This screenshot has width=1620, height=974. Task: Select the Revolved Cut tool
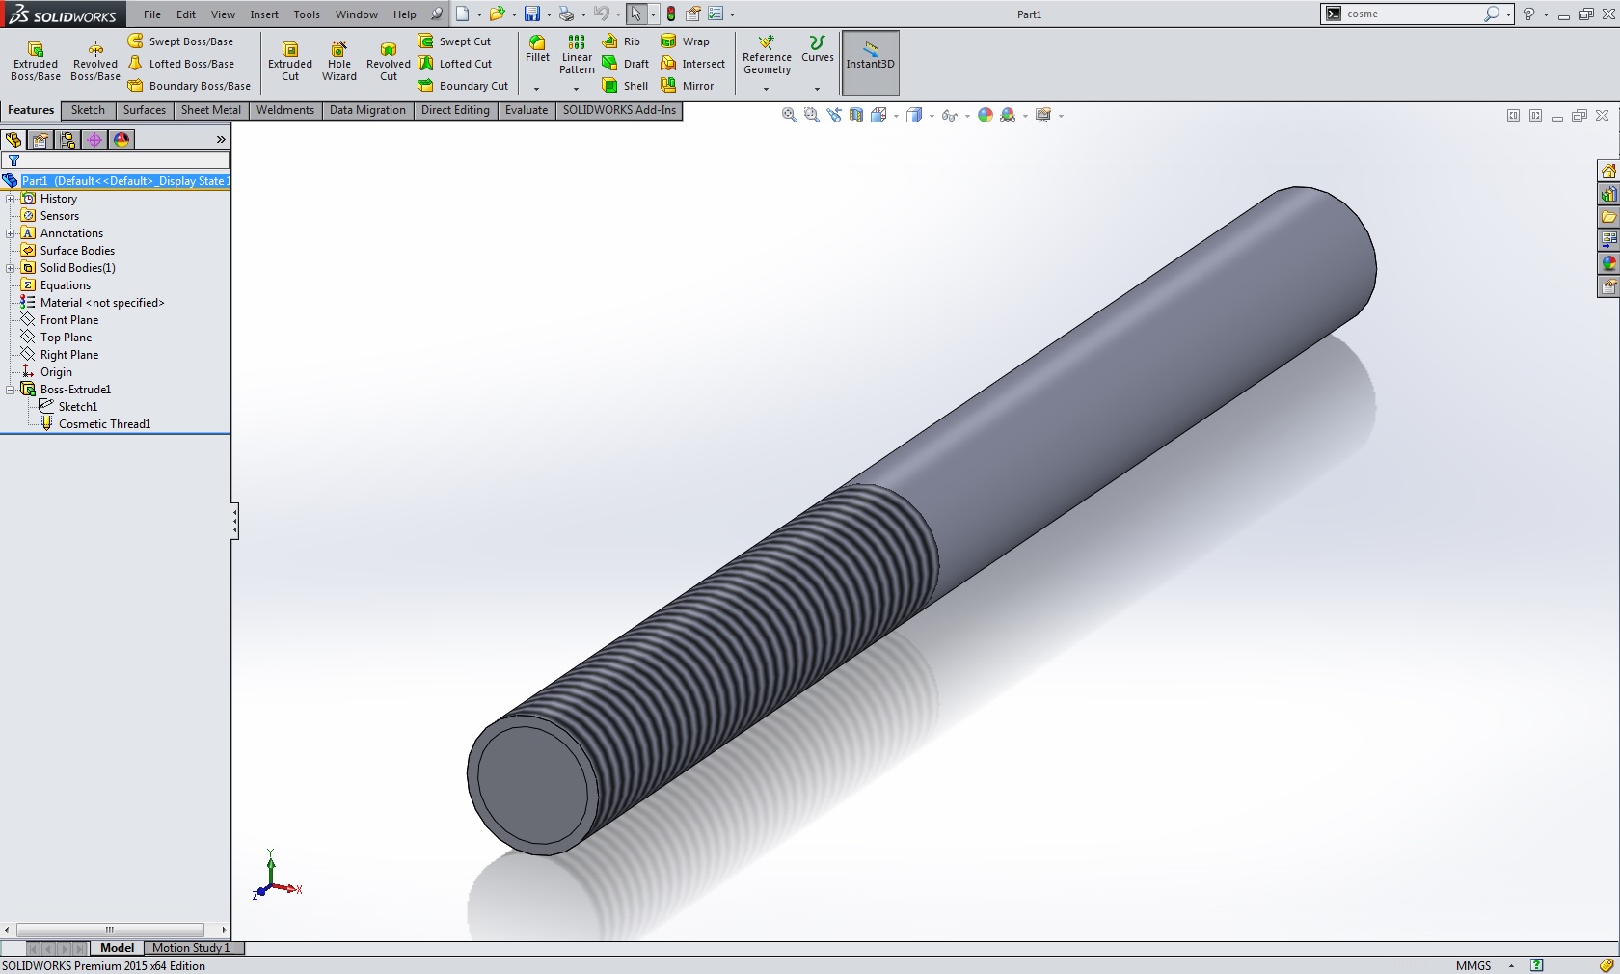tap(388, 61)
